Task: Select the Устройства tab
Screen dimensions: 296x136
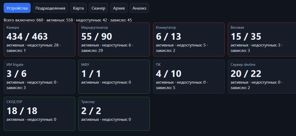Action: pyautogui.click(x=17, y=8)
